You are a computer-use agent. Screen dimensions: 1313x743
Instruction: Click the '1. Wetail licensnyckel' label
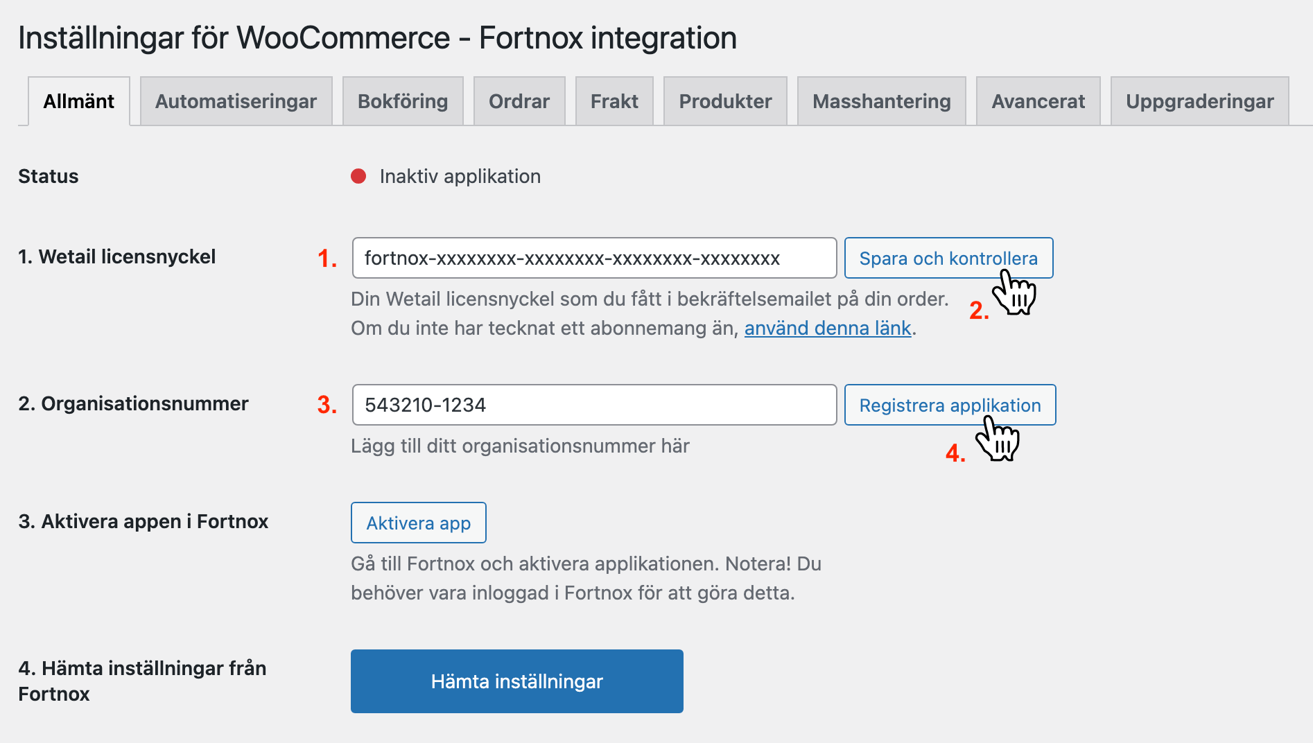coord(116,256)
